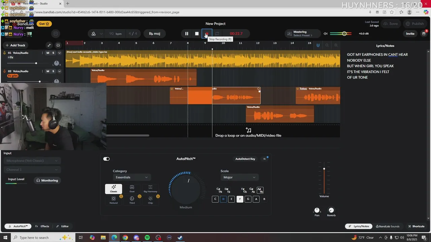Click the Reverb knob

pyautogui.click(x=331, y=210)
